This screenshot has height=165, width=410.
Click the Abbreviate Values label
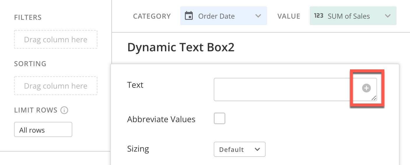(x=161, y=119)
